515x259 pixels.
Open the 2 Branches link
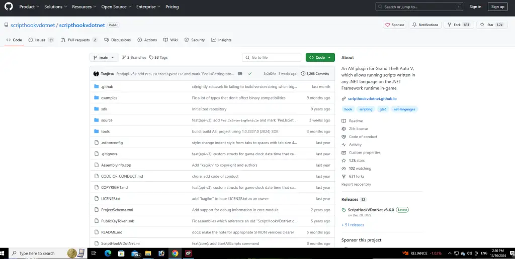(x=134, y=57)
